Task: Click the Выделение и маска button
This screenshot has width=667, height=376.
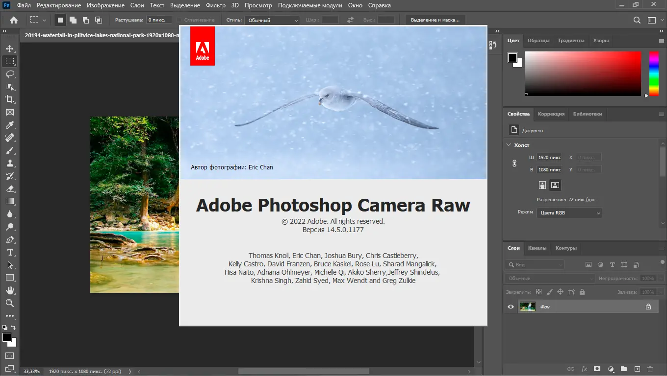Action: pyautogui.click(x=435, y=20)
